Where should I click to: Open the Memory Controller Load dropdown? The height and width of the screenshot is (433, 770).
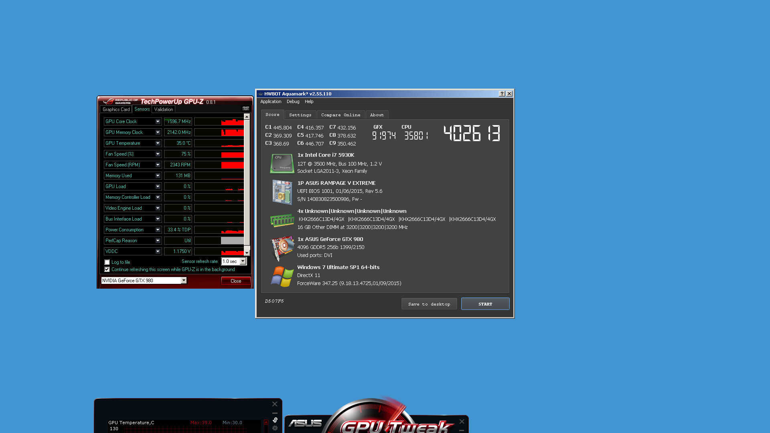158,197
